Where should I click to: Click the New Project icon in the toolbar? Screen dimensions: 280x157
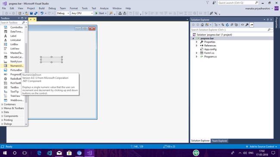click(x=20, y=13)
